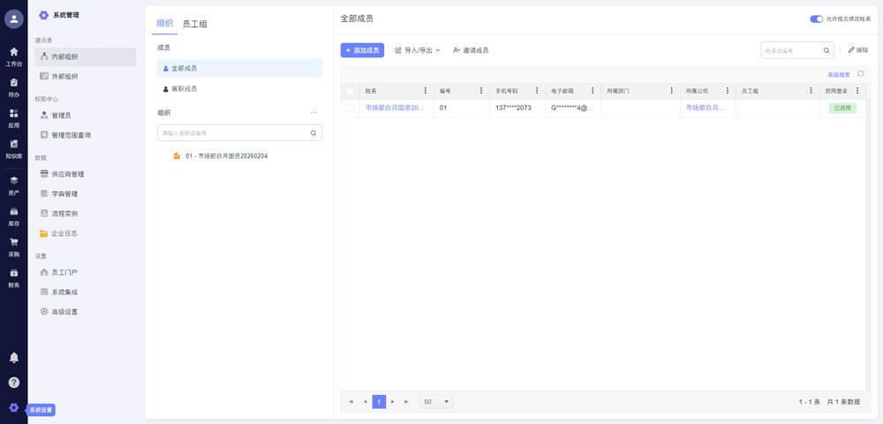Click the organization search input field
Image resolution: width=883 pixels, height=424 pixels.
click(x=233, y=133)
